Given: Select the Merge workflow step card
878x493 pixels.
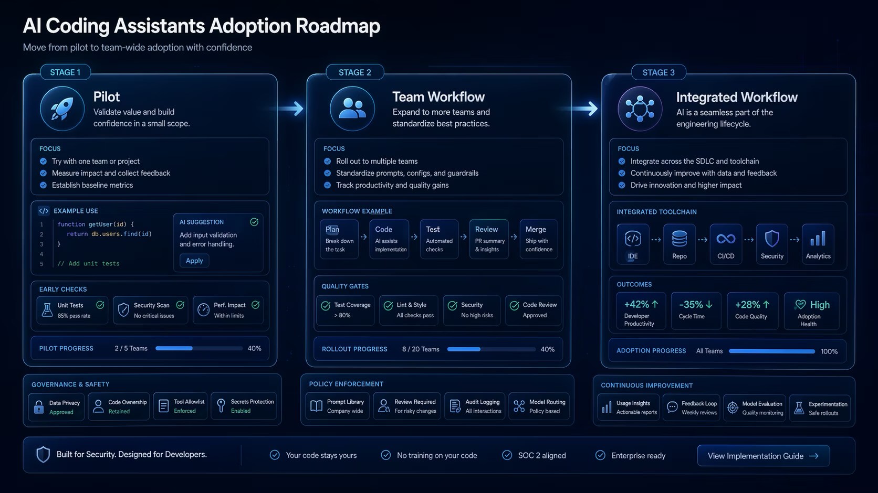Looking at the screenshot, I should click(x=539, y=239).
